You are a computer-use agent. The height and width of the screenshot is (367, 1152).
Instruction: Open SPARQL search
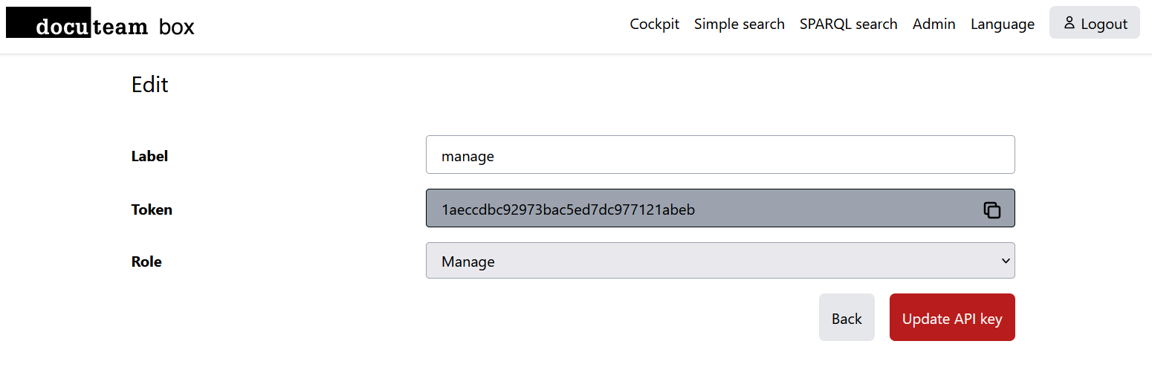click(848, 24)
